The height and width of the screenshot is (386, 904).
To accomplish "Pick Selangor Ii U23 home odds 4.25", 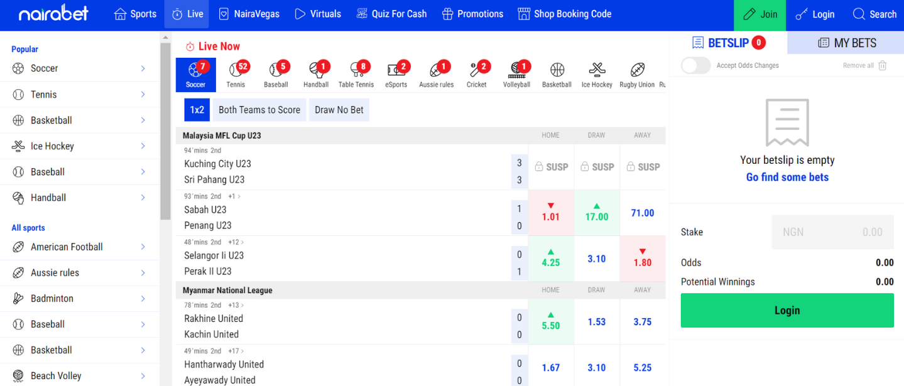I will pos(551,259).
